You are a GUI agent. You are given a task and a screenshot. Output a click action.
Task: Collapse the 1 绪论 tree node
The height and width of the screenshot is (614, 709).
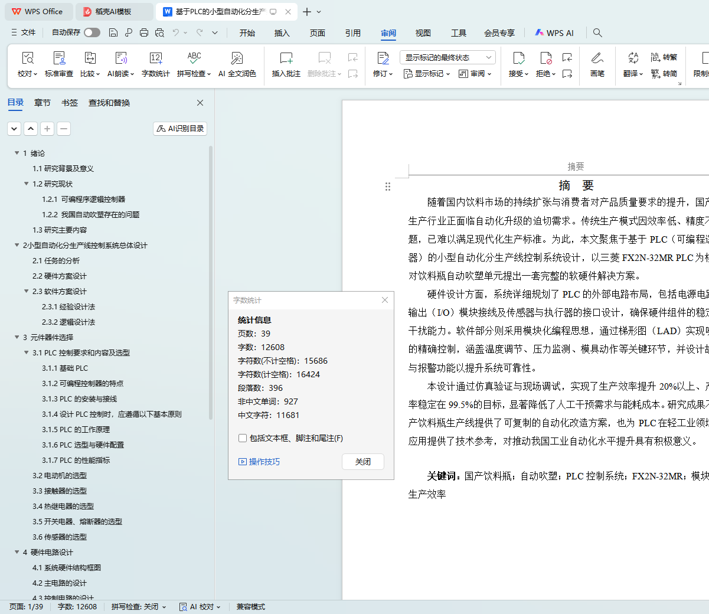pyautogui.click(x=17, y=153)
